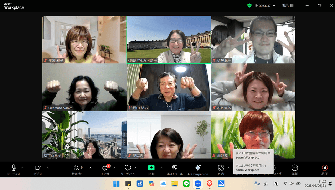
Task: Expand the meeting timer dropdown chevron
Action: [274, 6]
